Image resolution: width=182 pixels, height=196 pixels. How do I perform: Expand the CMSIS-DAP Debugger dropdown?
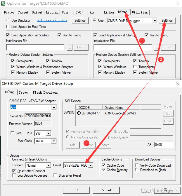(x=155, y=21)
